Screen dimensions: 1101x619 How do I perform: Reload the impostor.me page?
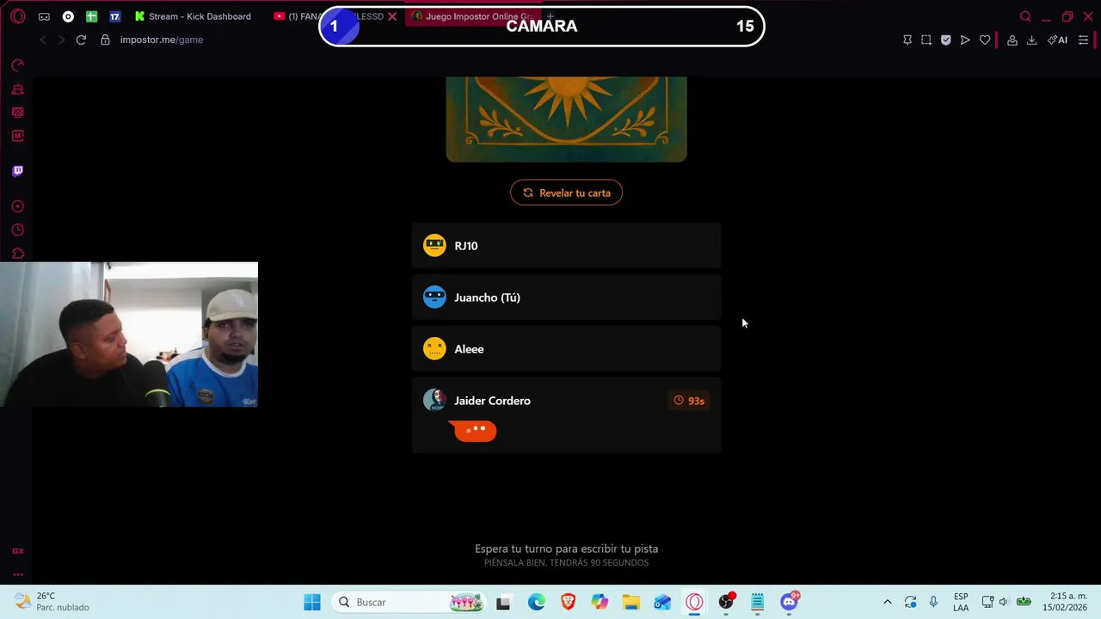coord(81,40)
